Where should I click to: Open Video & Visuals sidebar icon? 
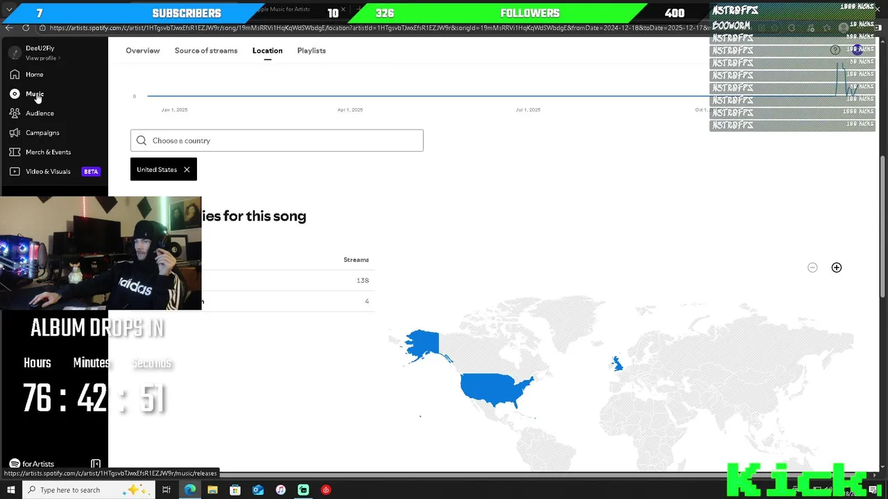(x=15, y=171)
